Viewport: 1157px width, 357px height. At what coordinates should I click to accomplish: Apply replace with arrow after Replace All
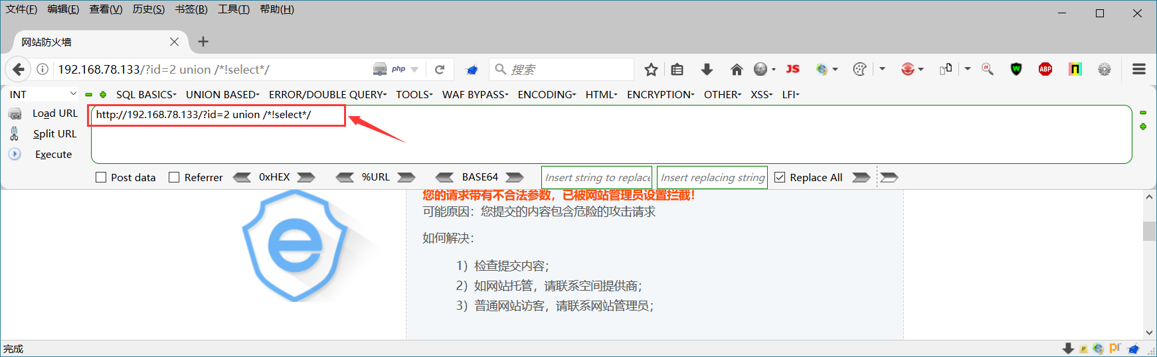[861, 177]
